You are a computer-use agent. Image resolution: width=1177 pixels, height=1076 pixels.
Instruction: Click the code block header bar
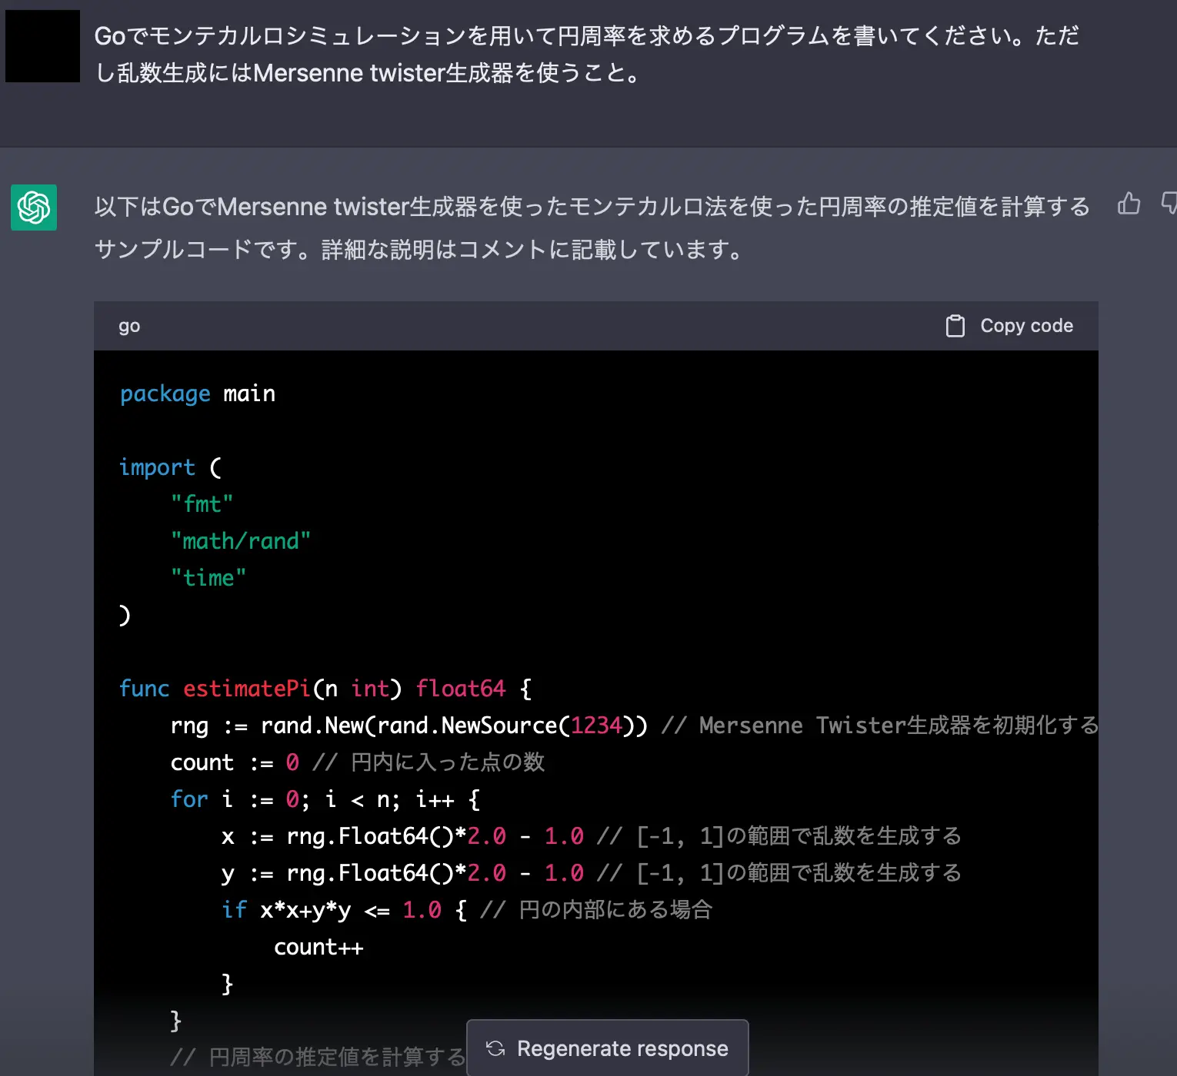(538, 325)
